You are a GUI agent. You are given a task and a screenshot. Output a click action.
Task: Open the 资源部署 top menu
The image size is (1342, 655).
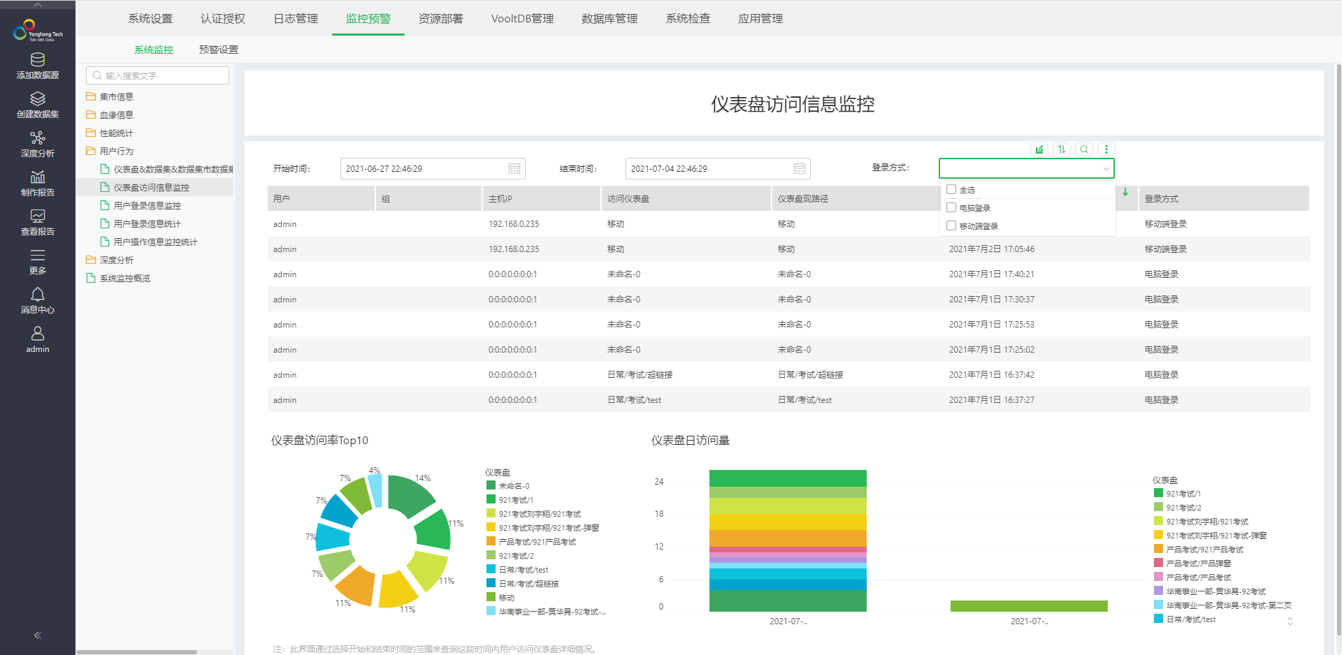441,18
